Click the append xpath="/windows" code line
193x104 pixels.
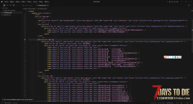pos(41,13)
